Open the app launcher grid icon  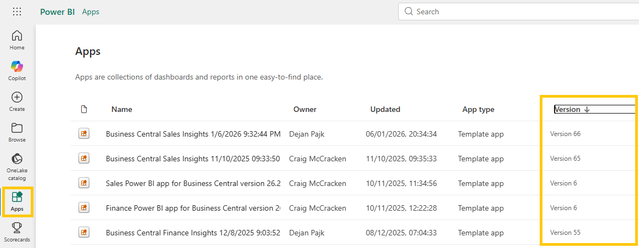point(17,12)
